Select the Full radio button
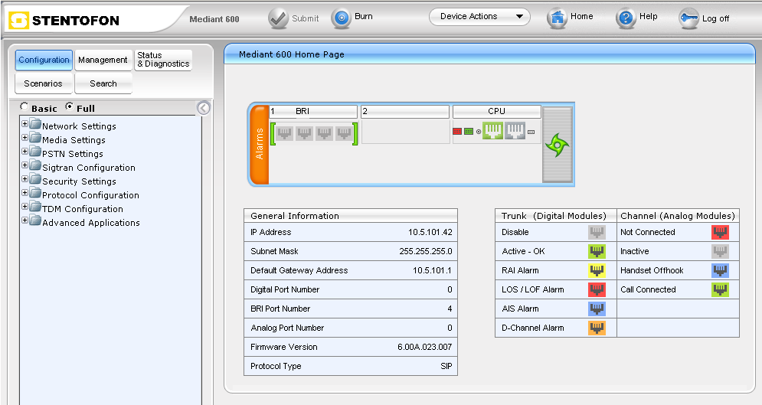The image size is (762, 405). tap(70, 107)
